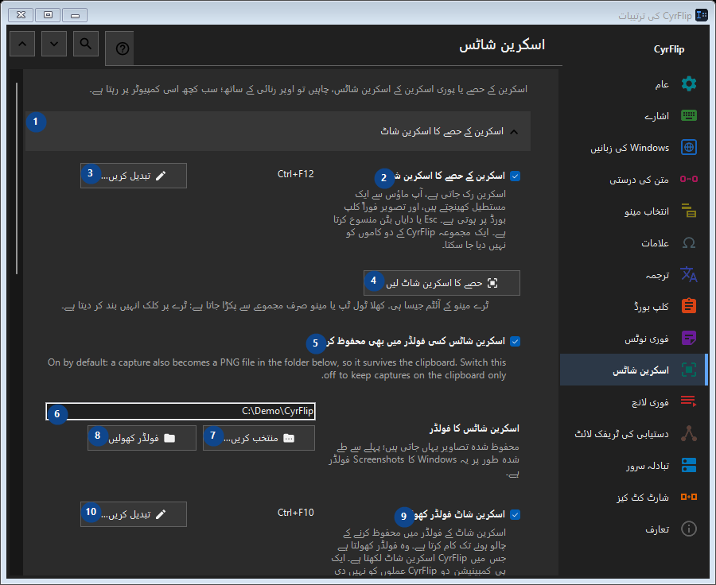The width and height of the screenshot is (716, 585).
Task: Open the ترجمہ page in sidebar
Action: click(x=634, y=274)
